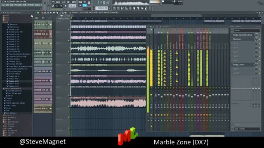Open Fruity parametric EQ 2 slot arrow menu

232,35
